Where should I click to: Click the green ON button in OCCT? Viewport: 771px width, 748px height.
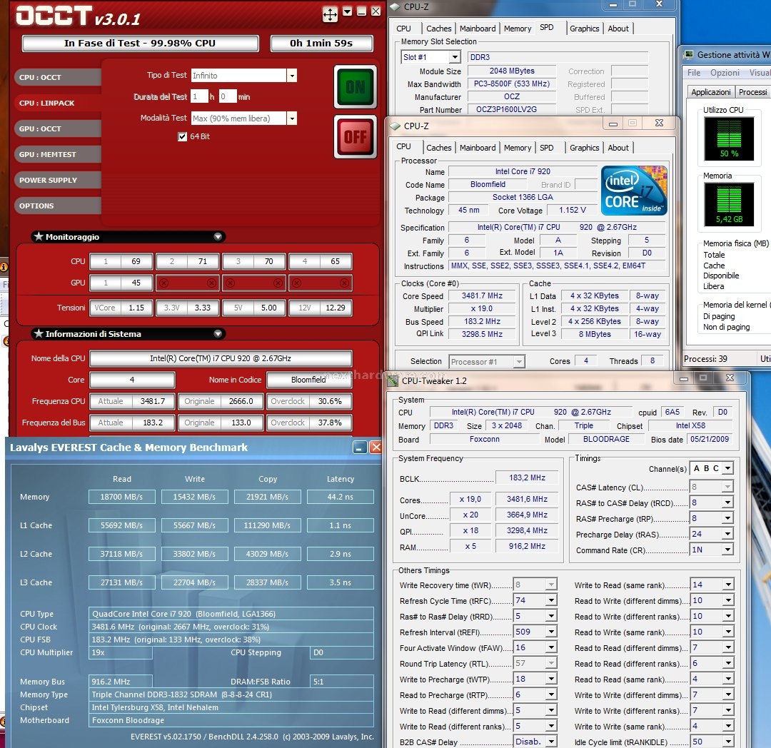click(356, 86)
